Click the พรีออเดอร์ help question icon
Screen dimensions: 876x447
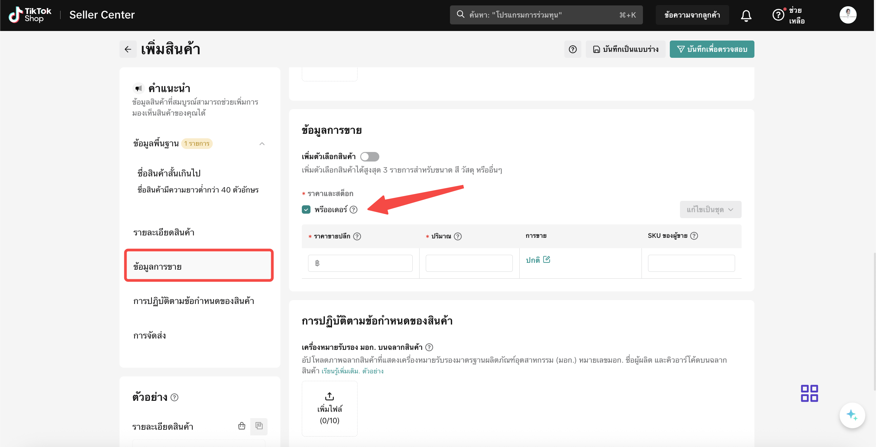pos(354,209)
